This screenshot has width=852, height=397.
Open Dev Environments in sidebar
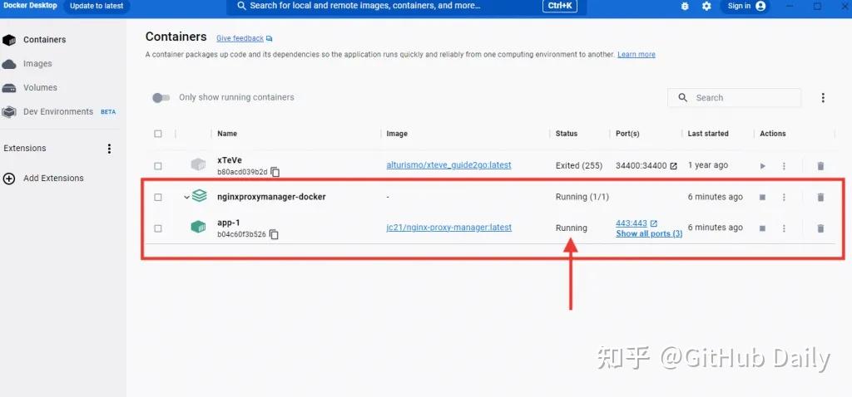(58, 111)
